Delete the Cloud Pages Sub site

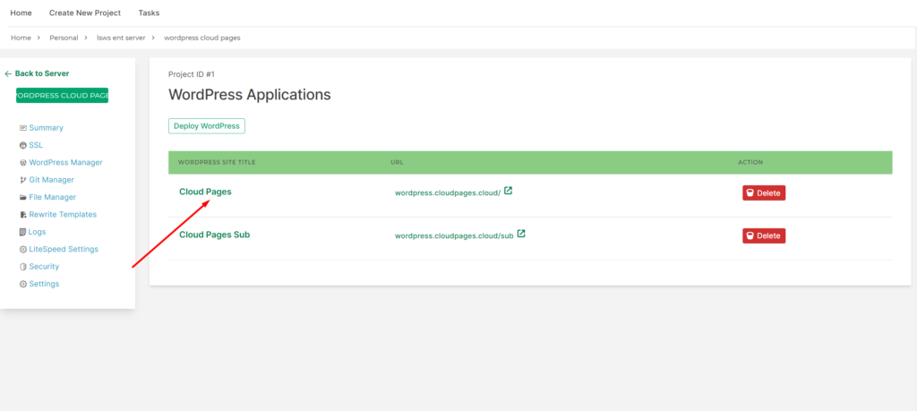pos(763,235)
